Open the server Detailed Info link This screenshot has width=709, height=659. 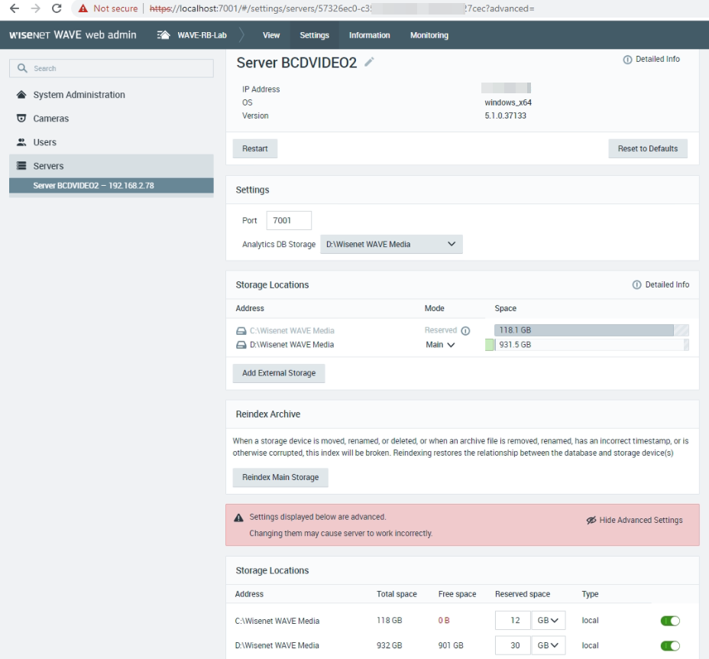[x=658, y=60]
